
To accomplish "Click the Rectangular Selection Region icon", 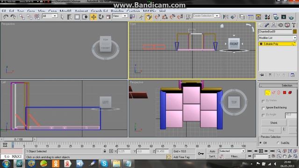I will coord(77,17).
